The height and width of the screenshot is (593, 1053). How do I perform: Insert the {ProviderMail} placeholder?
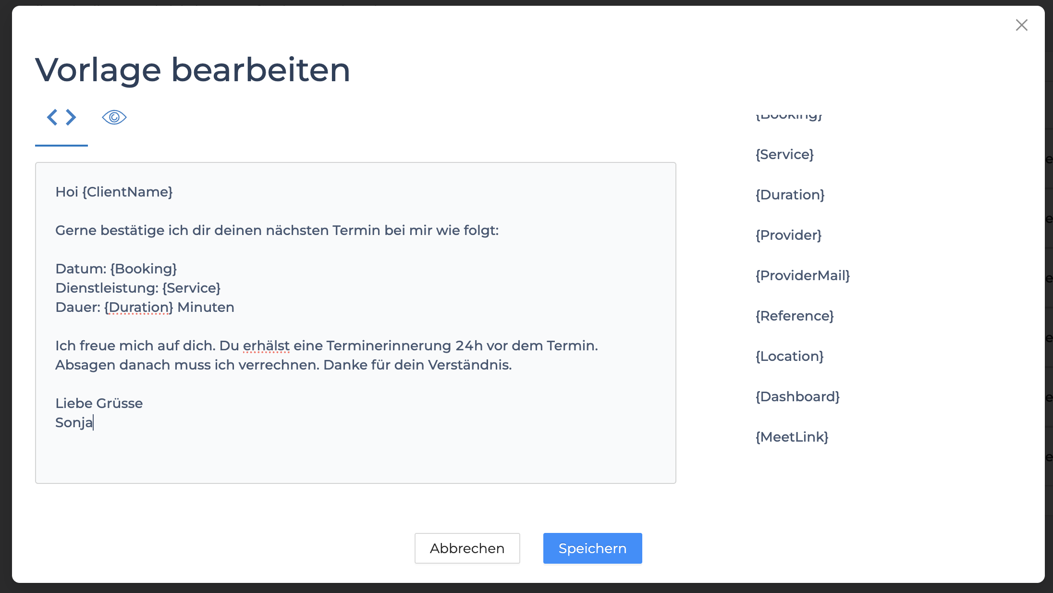(x=802, y=276)
